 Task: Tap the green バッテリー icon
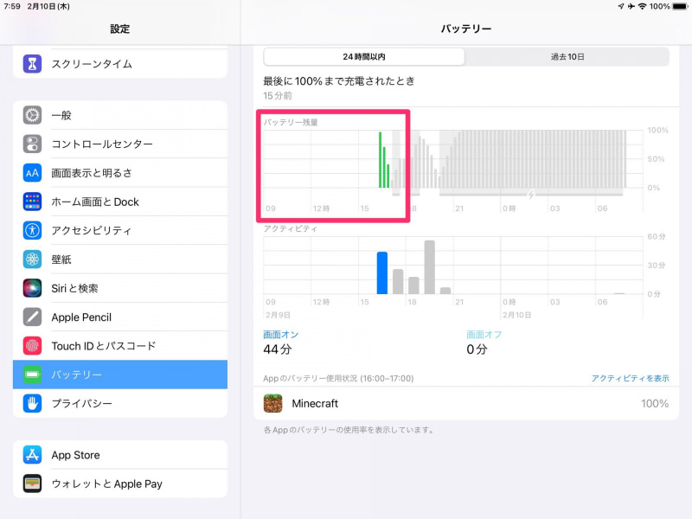(x=32, y=375)
